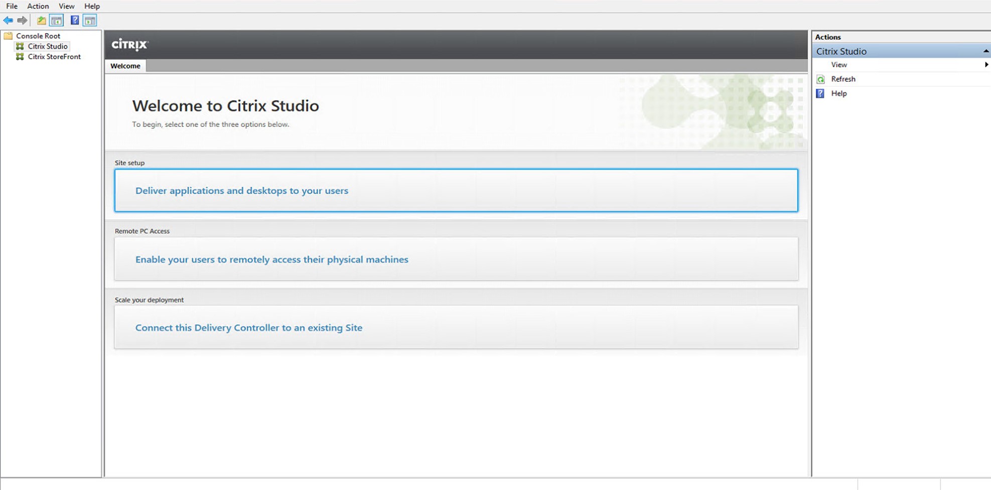The width and height of the screenshot is (991, 490).
Task: Open the Help menu in menu bar
Action: click(x=92, y=6)
